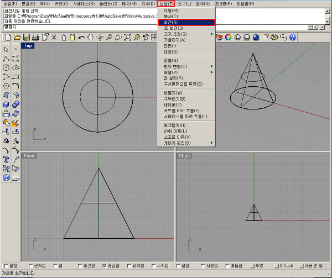Viewport: 332px width, 278px height.
Task: Click the Save diskette icon
Action: click(x=26, y=38)
